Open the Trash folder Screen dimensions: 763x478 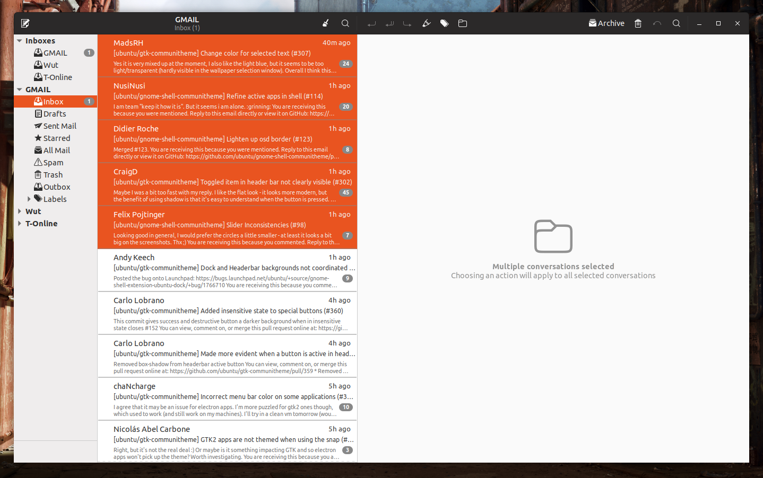click(x=55, y=175)
